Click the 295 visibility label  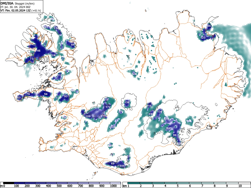coord(167,119)
